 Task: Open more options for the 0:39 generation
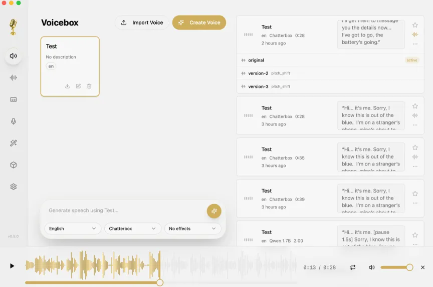(415, 203)
